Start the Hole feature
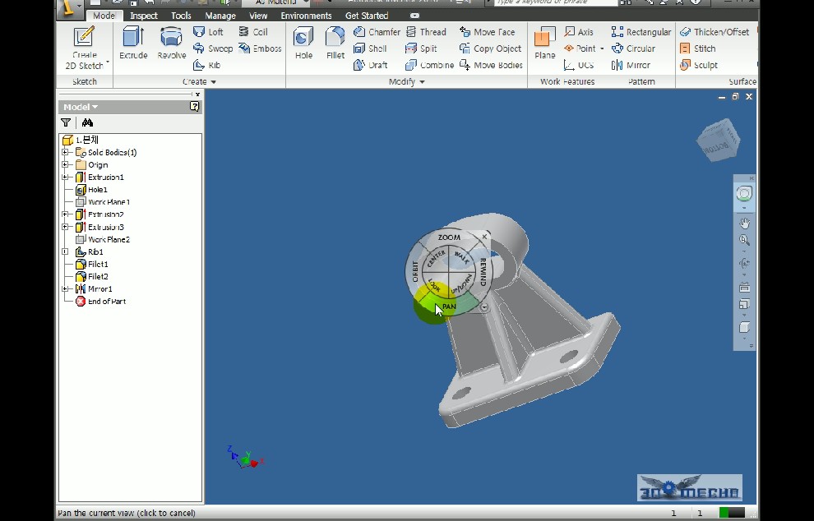 click(x=303, y=43)
